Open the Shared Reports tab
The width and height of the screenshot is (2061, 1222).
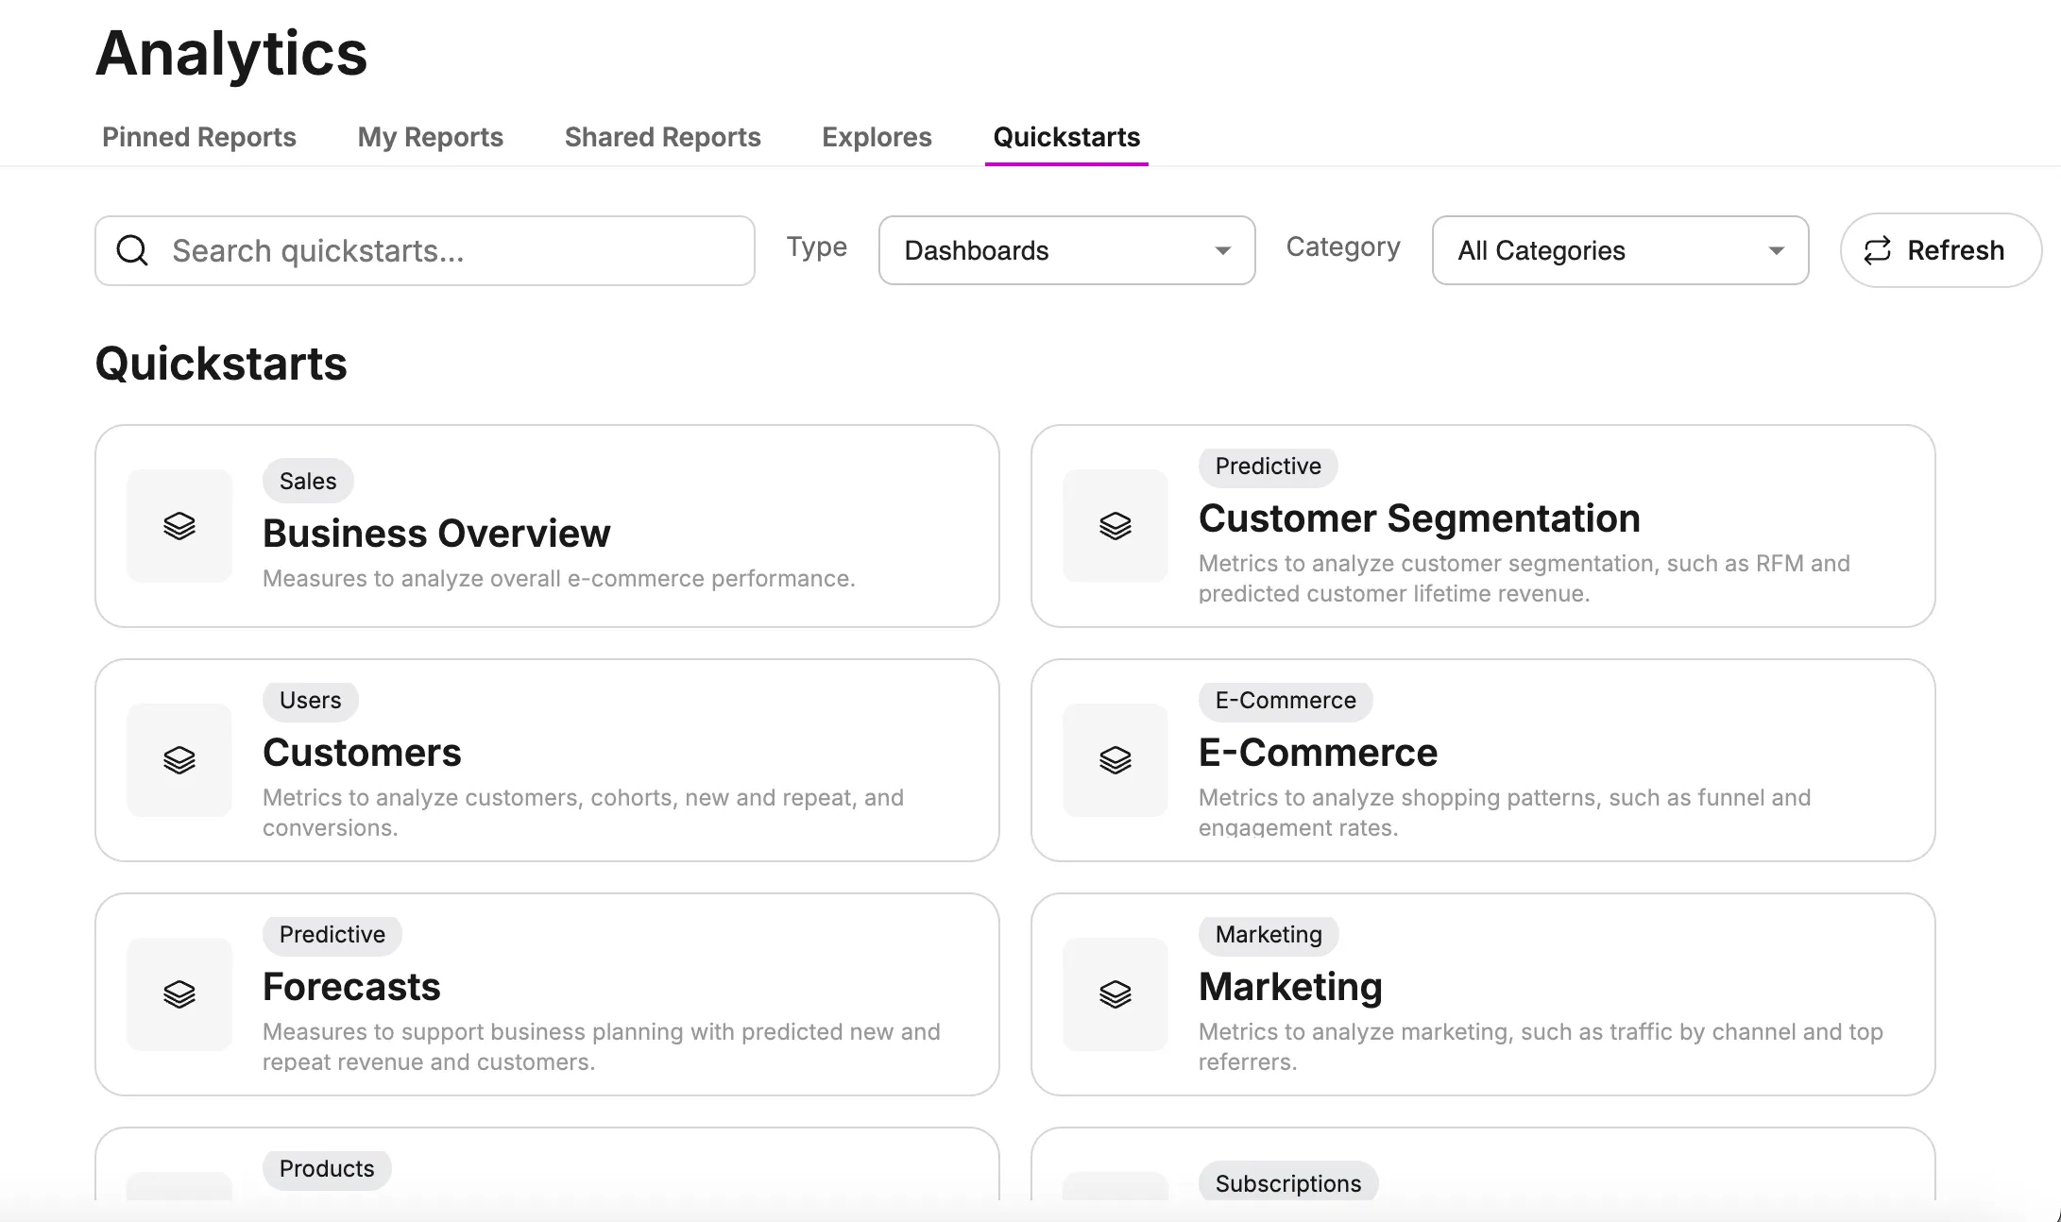tap(662, 137)
